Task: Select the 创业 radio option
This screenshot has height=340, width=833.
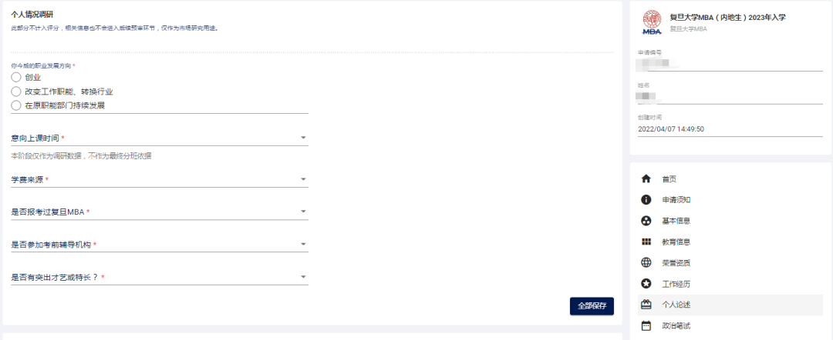Action: tap(16, 77)
